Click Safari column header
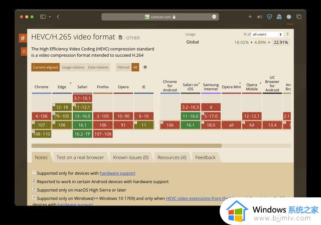The width and height of the screenshot is (321, 225). point(82,87)
